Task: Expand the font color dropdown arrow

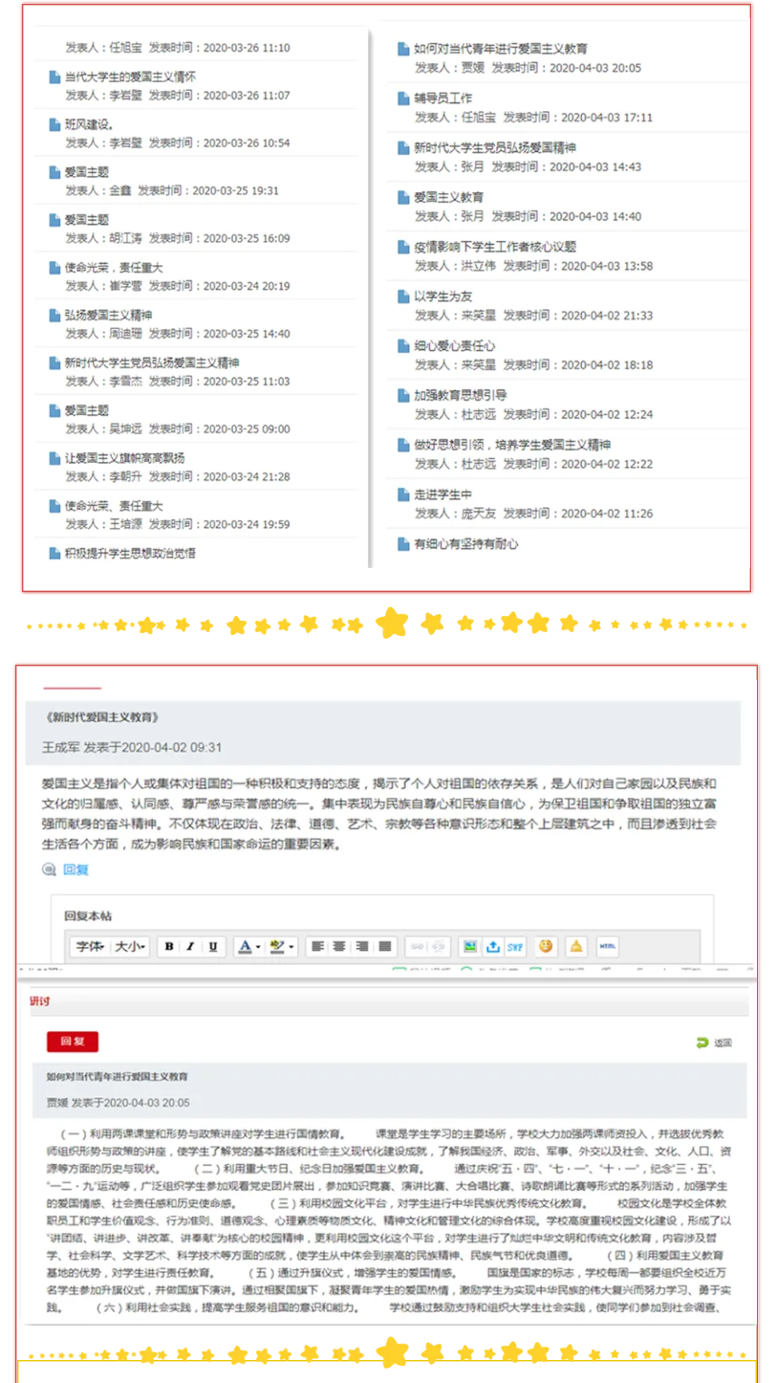Action: coord(258,947)
